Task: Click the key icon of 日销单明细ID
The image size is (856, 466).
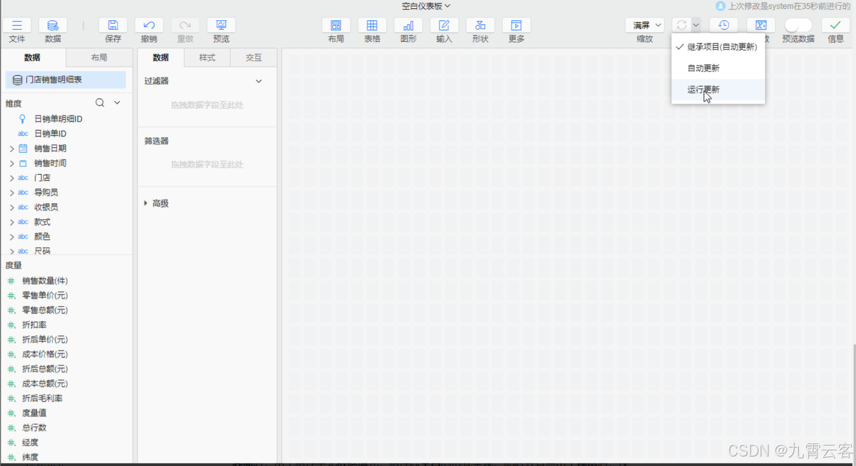Action: [x=23, y=119]
